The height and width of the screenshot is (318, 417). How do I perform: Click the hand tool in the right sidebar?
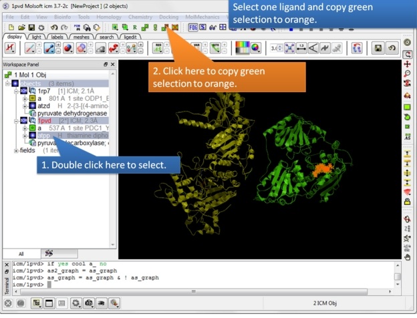[x=407, y=257]
